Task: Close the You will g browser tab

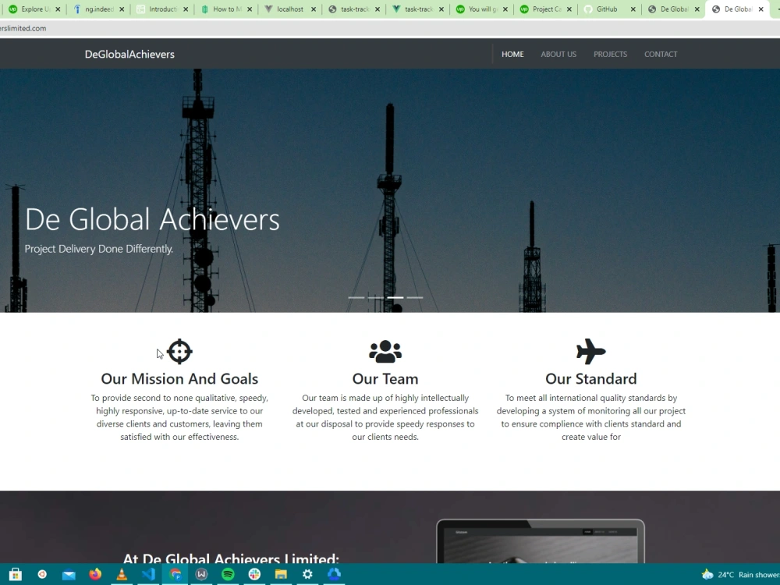Action: (505, 9)
